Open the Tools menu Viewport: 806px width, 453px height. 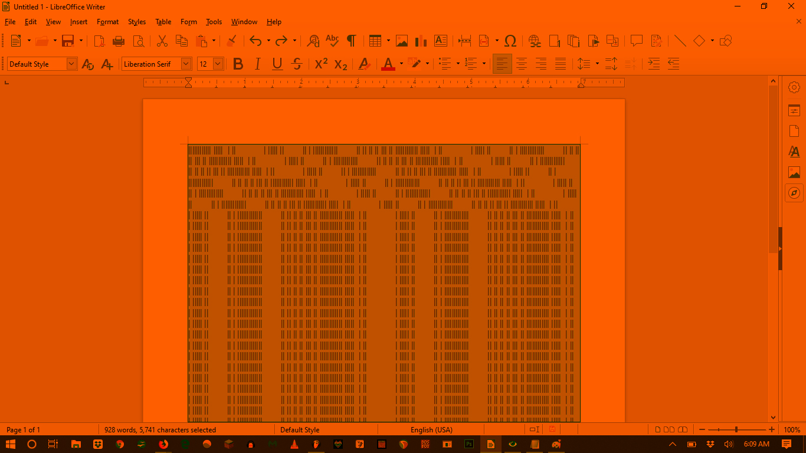coord(214,22)
